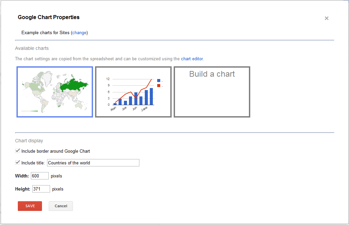Click the blue legend square in combo chart

(159, 80)
